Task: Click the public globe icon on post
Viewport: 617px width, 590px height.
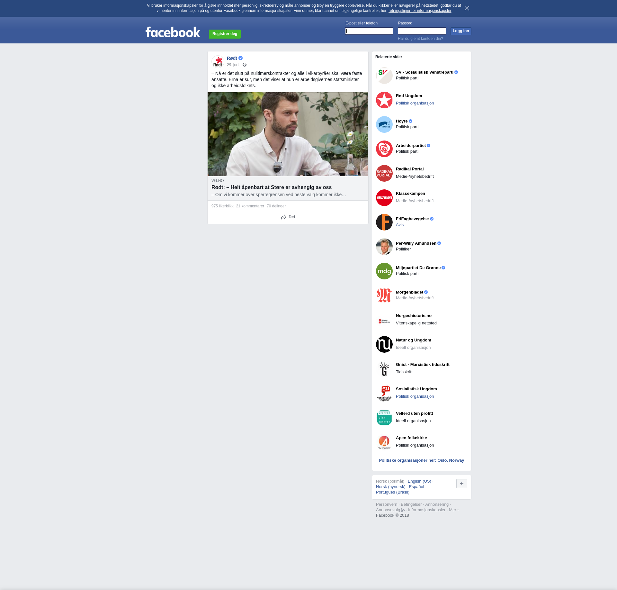Action: point(245,65)
